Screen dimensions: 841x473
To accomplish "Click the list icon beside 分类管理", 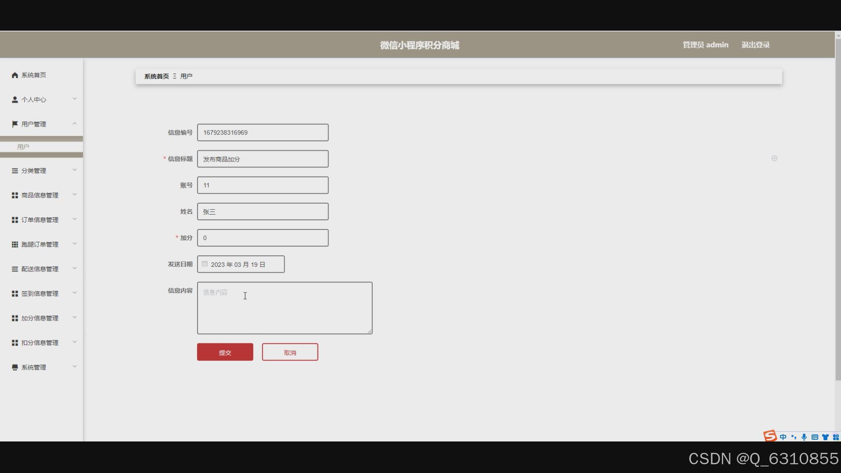I will point(15,171).
